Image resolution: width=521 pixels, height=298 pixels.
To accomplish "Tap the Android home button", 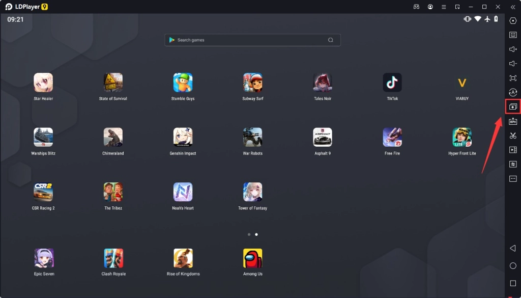I will (513, 265).
